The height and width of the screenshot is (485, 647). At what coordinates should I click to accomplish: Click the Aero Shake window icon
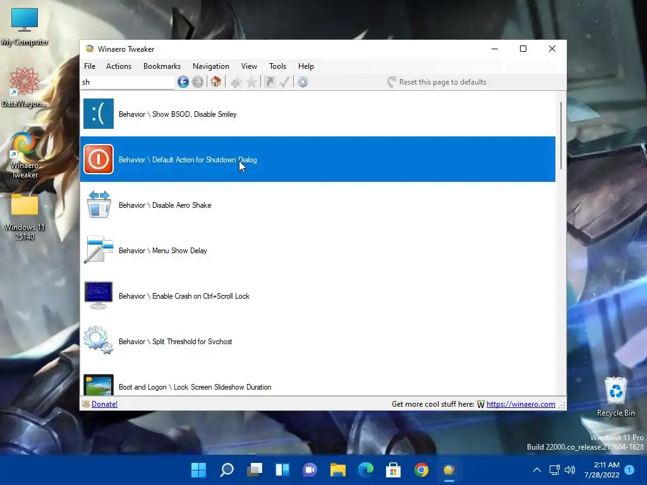(99, 205)
